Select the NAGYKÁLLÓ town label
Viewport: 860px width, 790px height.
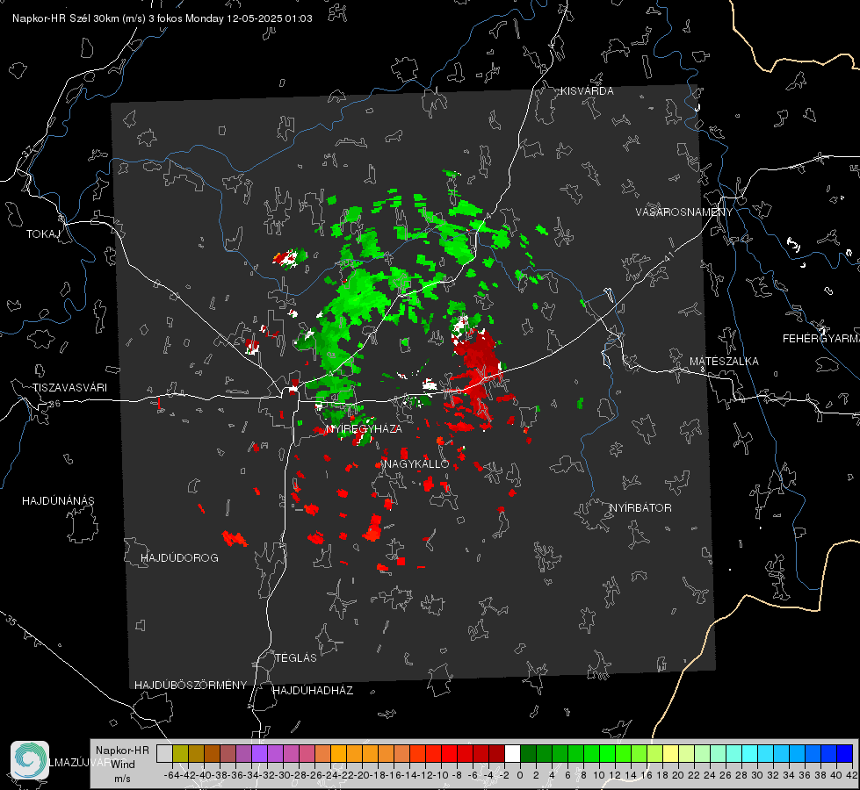click(417, 463)
